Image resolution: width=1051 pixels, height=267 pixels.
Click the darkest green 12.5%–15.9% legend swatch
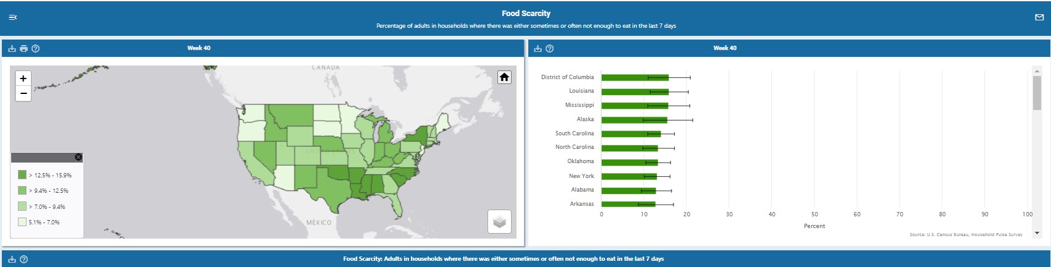click(x=22, y=175)
